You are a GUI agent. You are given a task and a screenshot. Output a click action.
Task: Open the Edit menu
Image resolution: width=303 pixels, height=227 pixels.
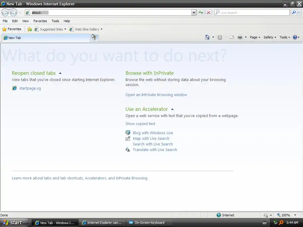(15, 21)
